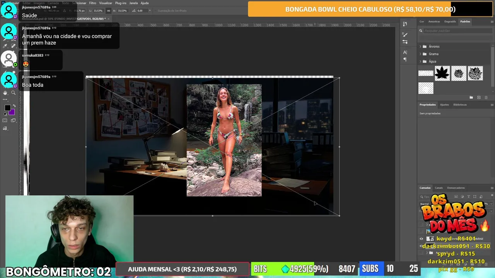Change the screen mode icon
The width and height of the screenshot is (495, 278).
pos(13,120)
